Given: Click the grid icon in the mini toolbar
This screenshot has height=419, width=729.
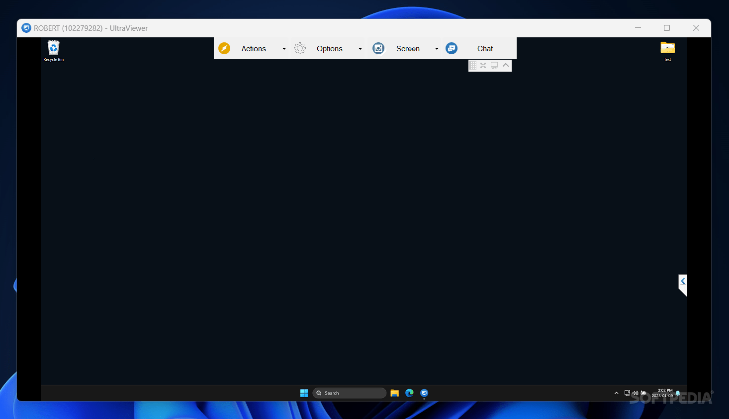Looking at the screenshot, I should pyautogui.click(x=473, y=65).
